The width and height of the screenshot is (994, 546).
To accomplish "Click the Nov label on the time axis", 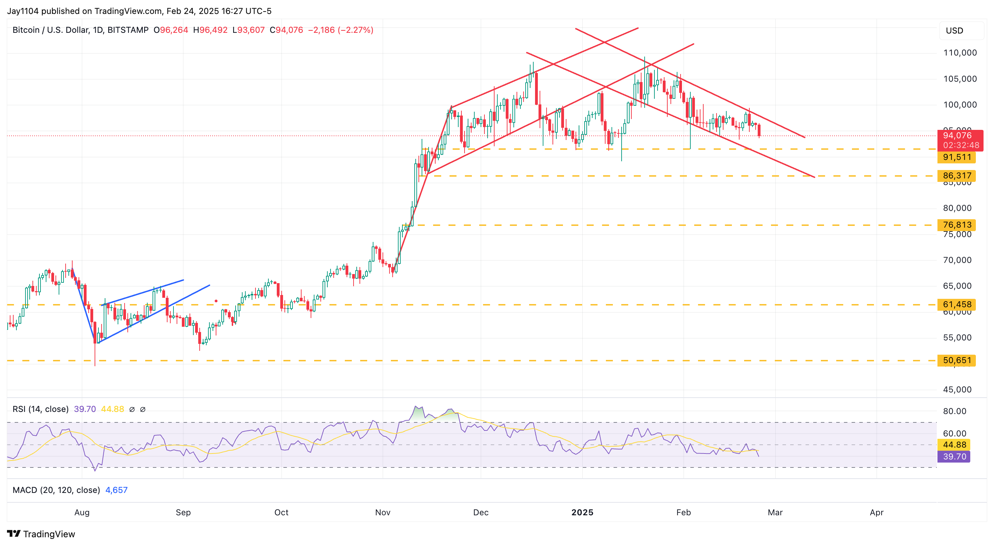I will [383, 512].
